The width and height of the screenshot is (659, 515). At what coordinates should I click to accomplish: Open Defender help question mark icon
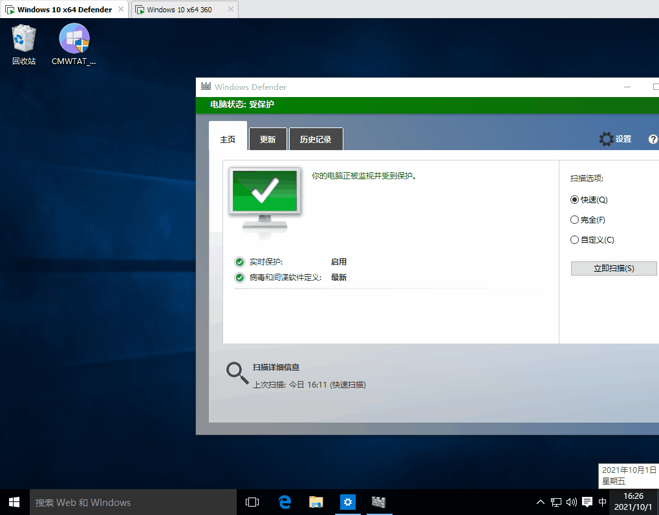[x=653, y=139]
